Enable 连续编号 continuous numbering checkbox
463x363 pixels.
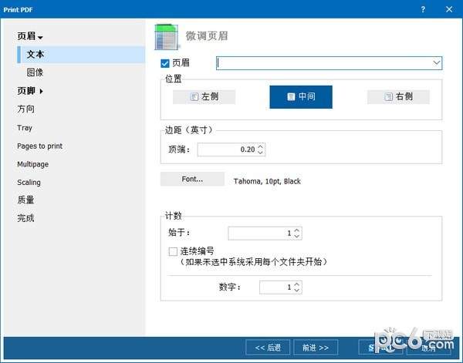(173, 251)
